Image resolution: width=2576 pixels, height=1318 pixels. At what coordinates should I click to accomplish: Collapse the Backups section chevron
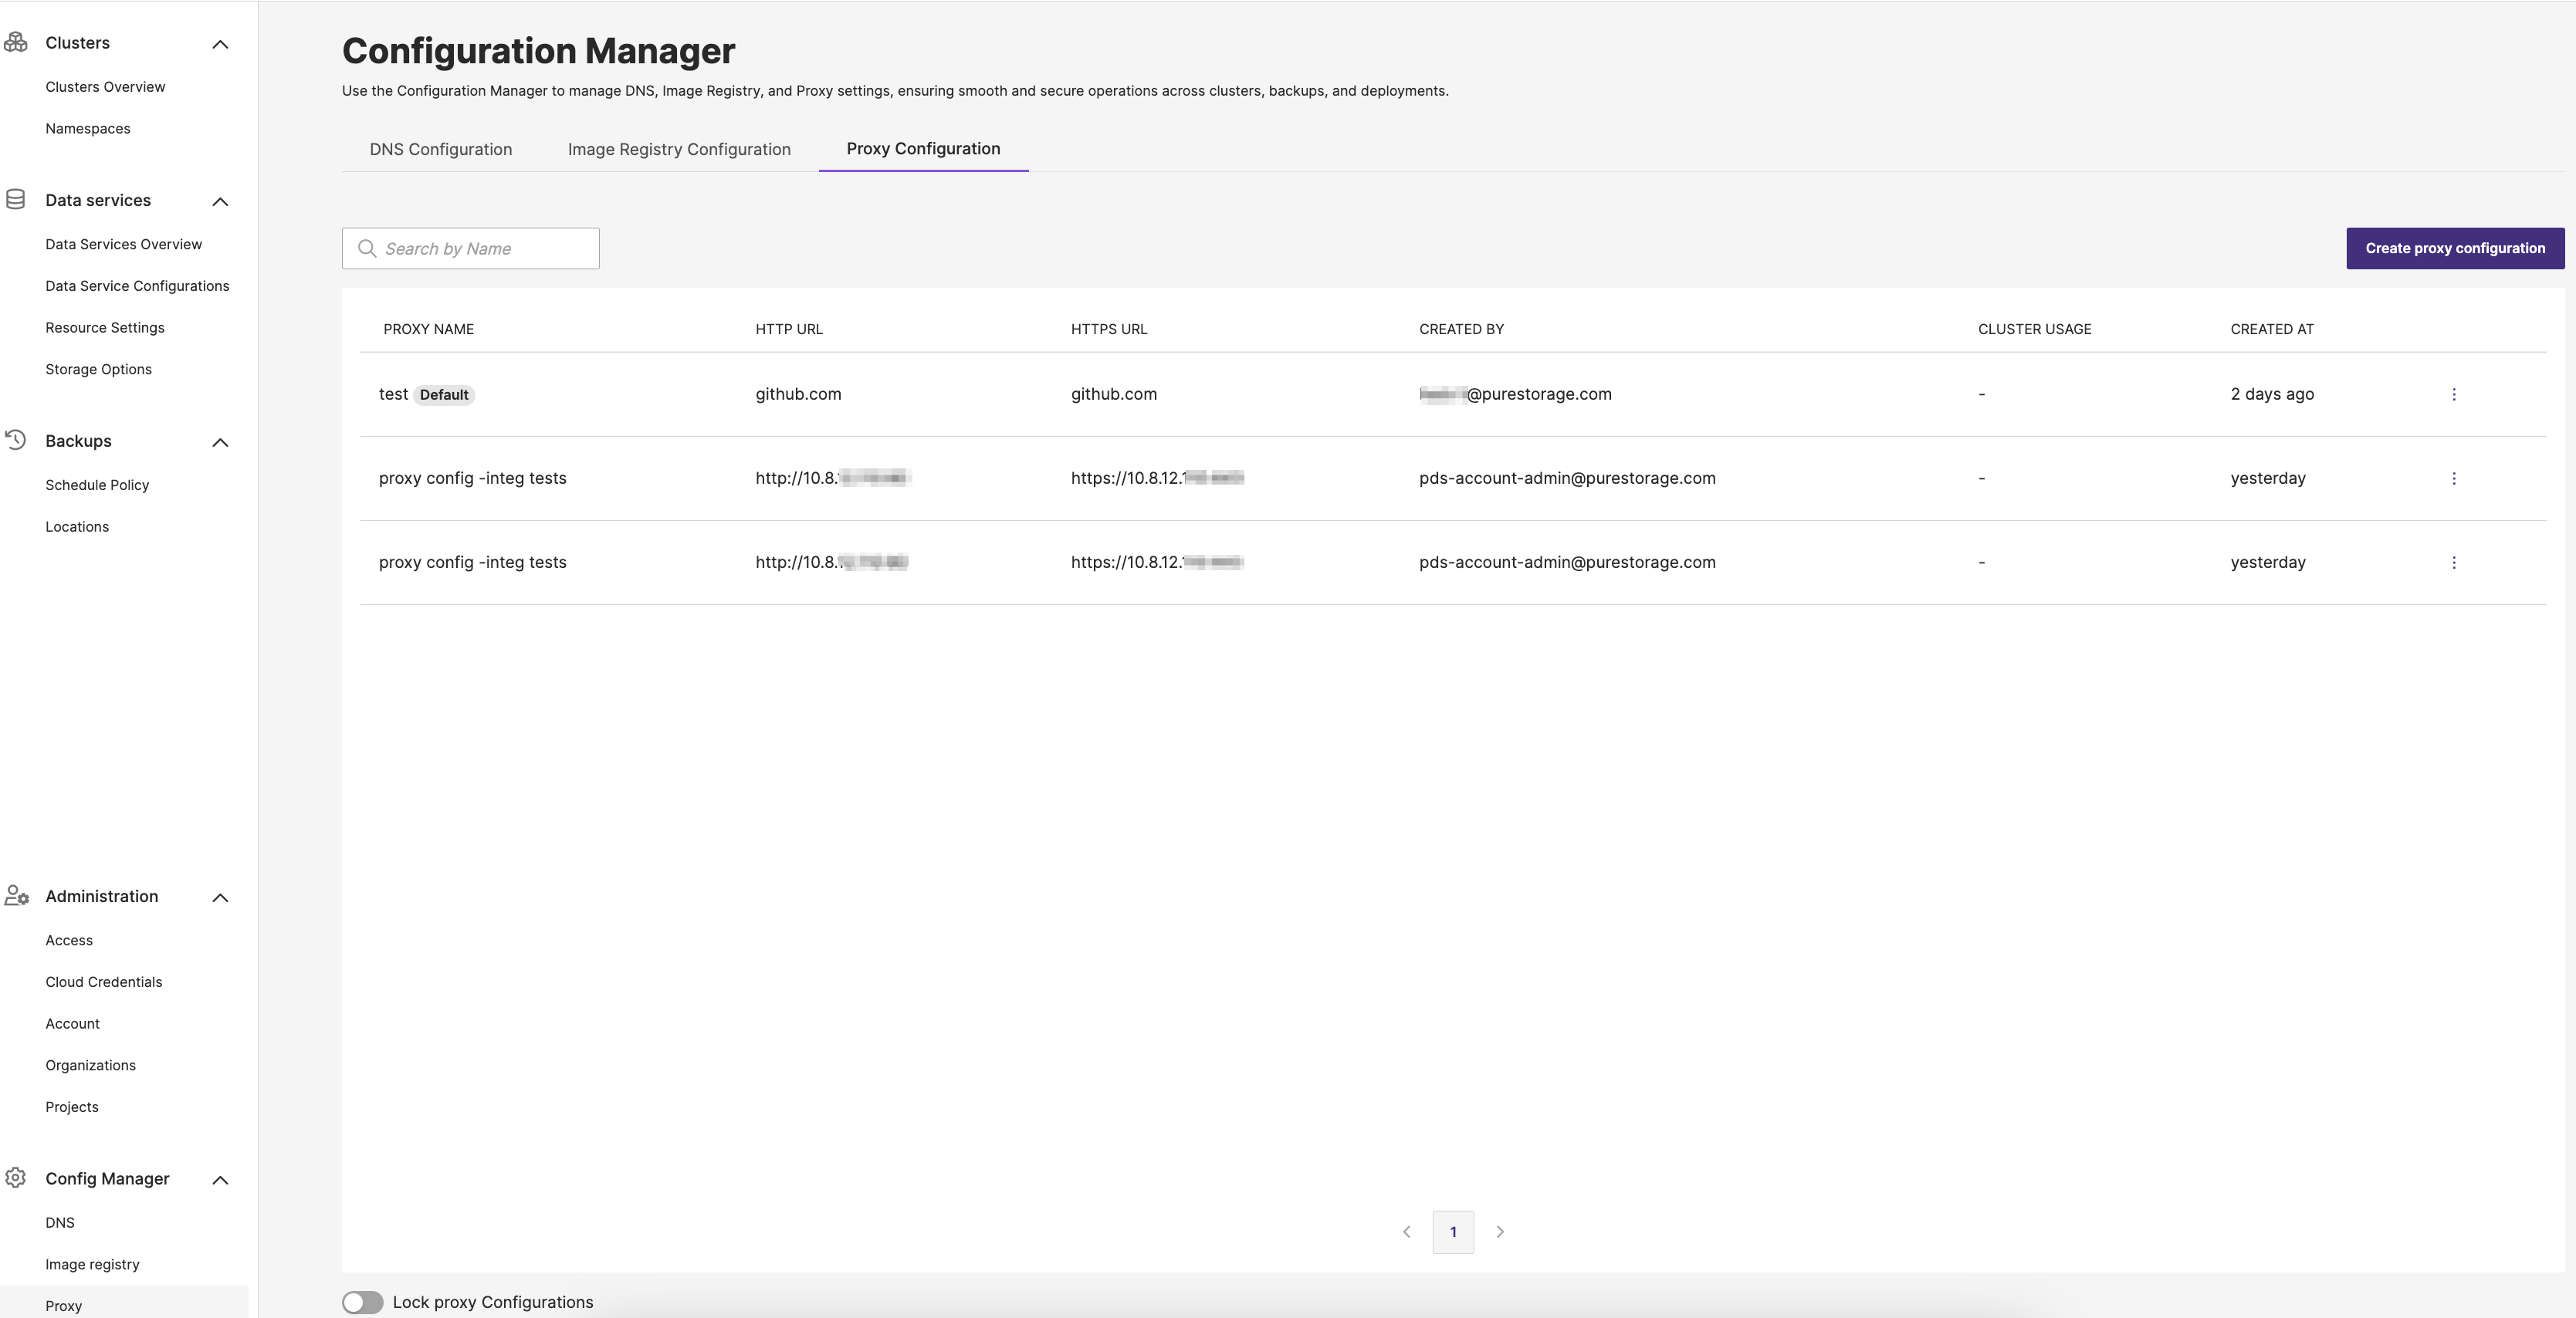(x=220, y=442)
